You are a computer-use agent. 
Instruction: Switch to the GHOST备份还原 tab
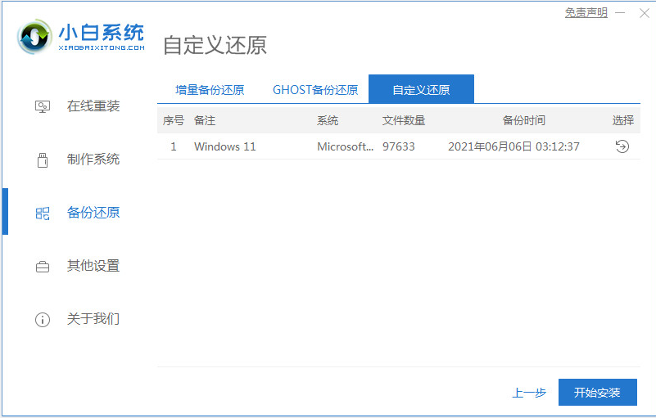click(315, 90)
